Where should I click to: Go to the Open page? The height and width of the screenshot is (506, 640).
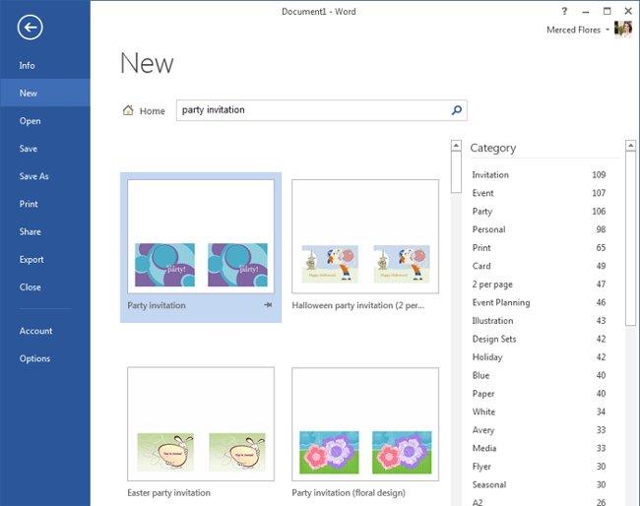(x=30, y=121)
